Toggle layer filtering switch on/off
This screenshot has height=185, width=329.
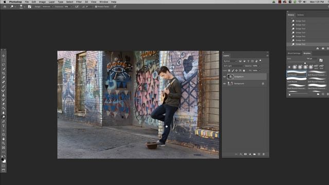[261, 61]
